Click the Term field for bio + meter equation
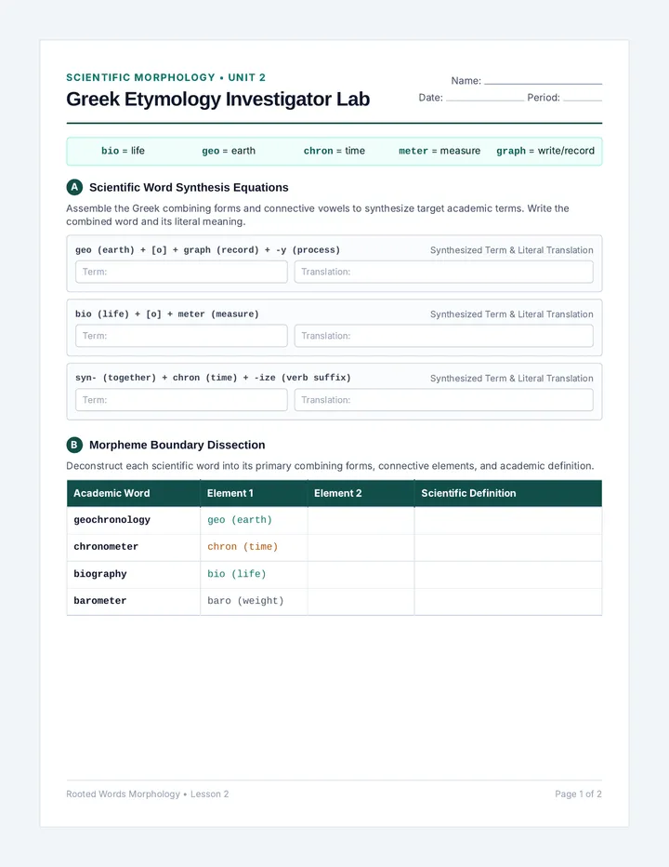The width and height of the screenshot is (669, 867). coord(181,336)
